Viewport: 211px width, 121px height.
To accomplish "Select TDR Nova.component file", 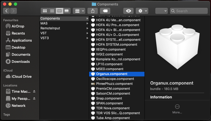I will (x=117, y=108).
